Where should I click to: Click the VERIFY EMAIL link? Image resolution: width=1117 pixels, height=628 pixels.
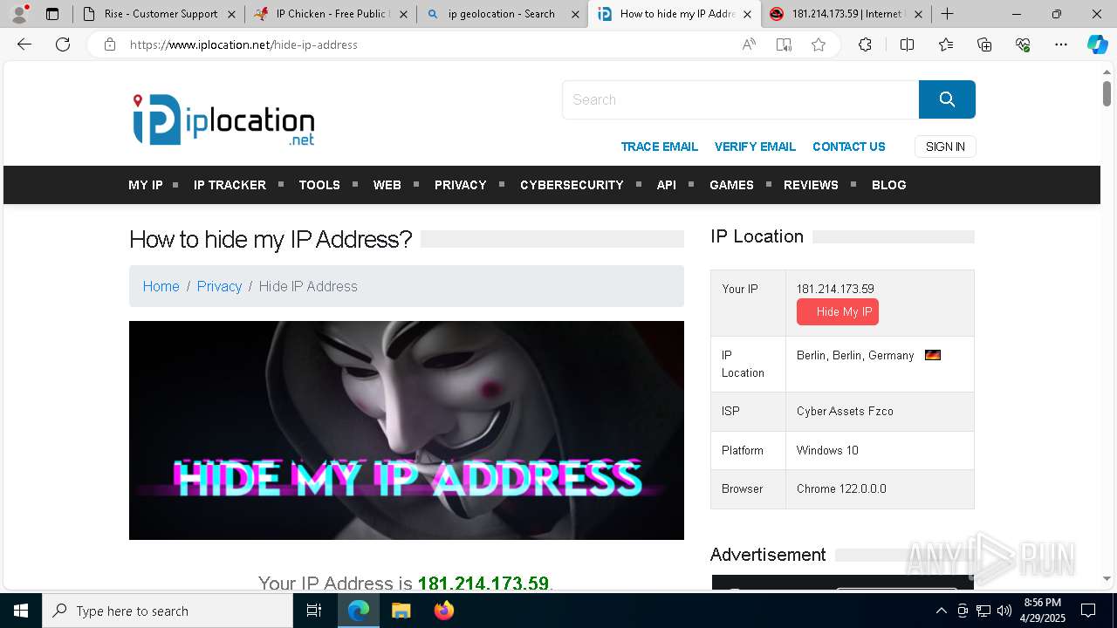[755, 147]
